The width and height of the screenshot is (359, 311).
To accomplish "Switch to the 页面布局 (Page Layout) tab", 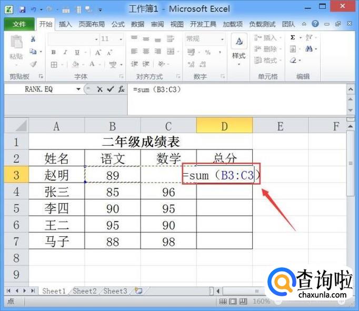I will coord(92,24).
